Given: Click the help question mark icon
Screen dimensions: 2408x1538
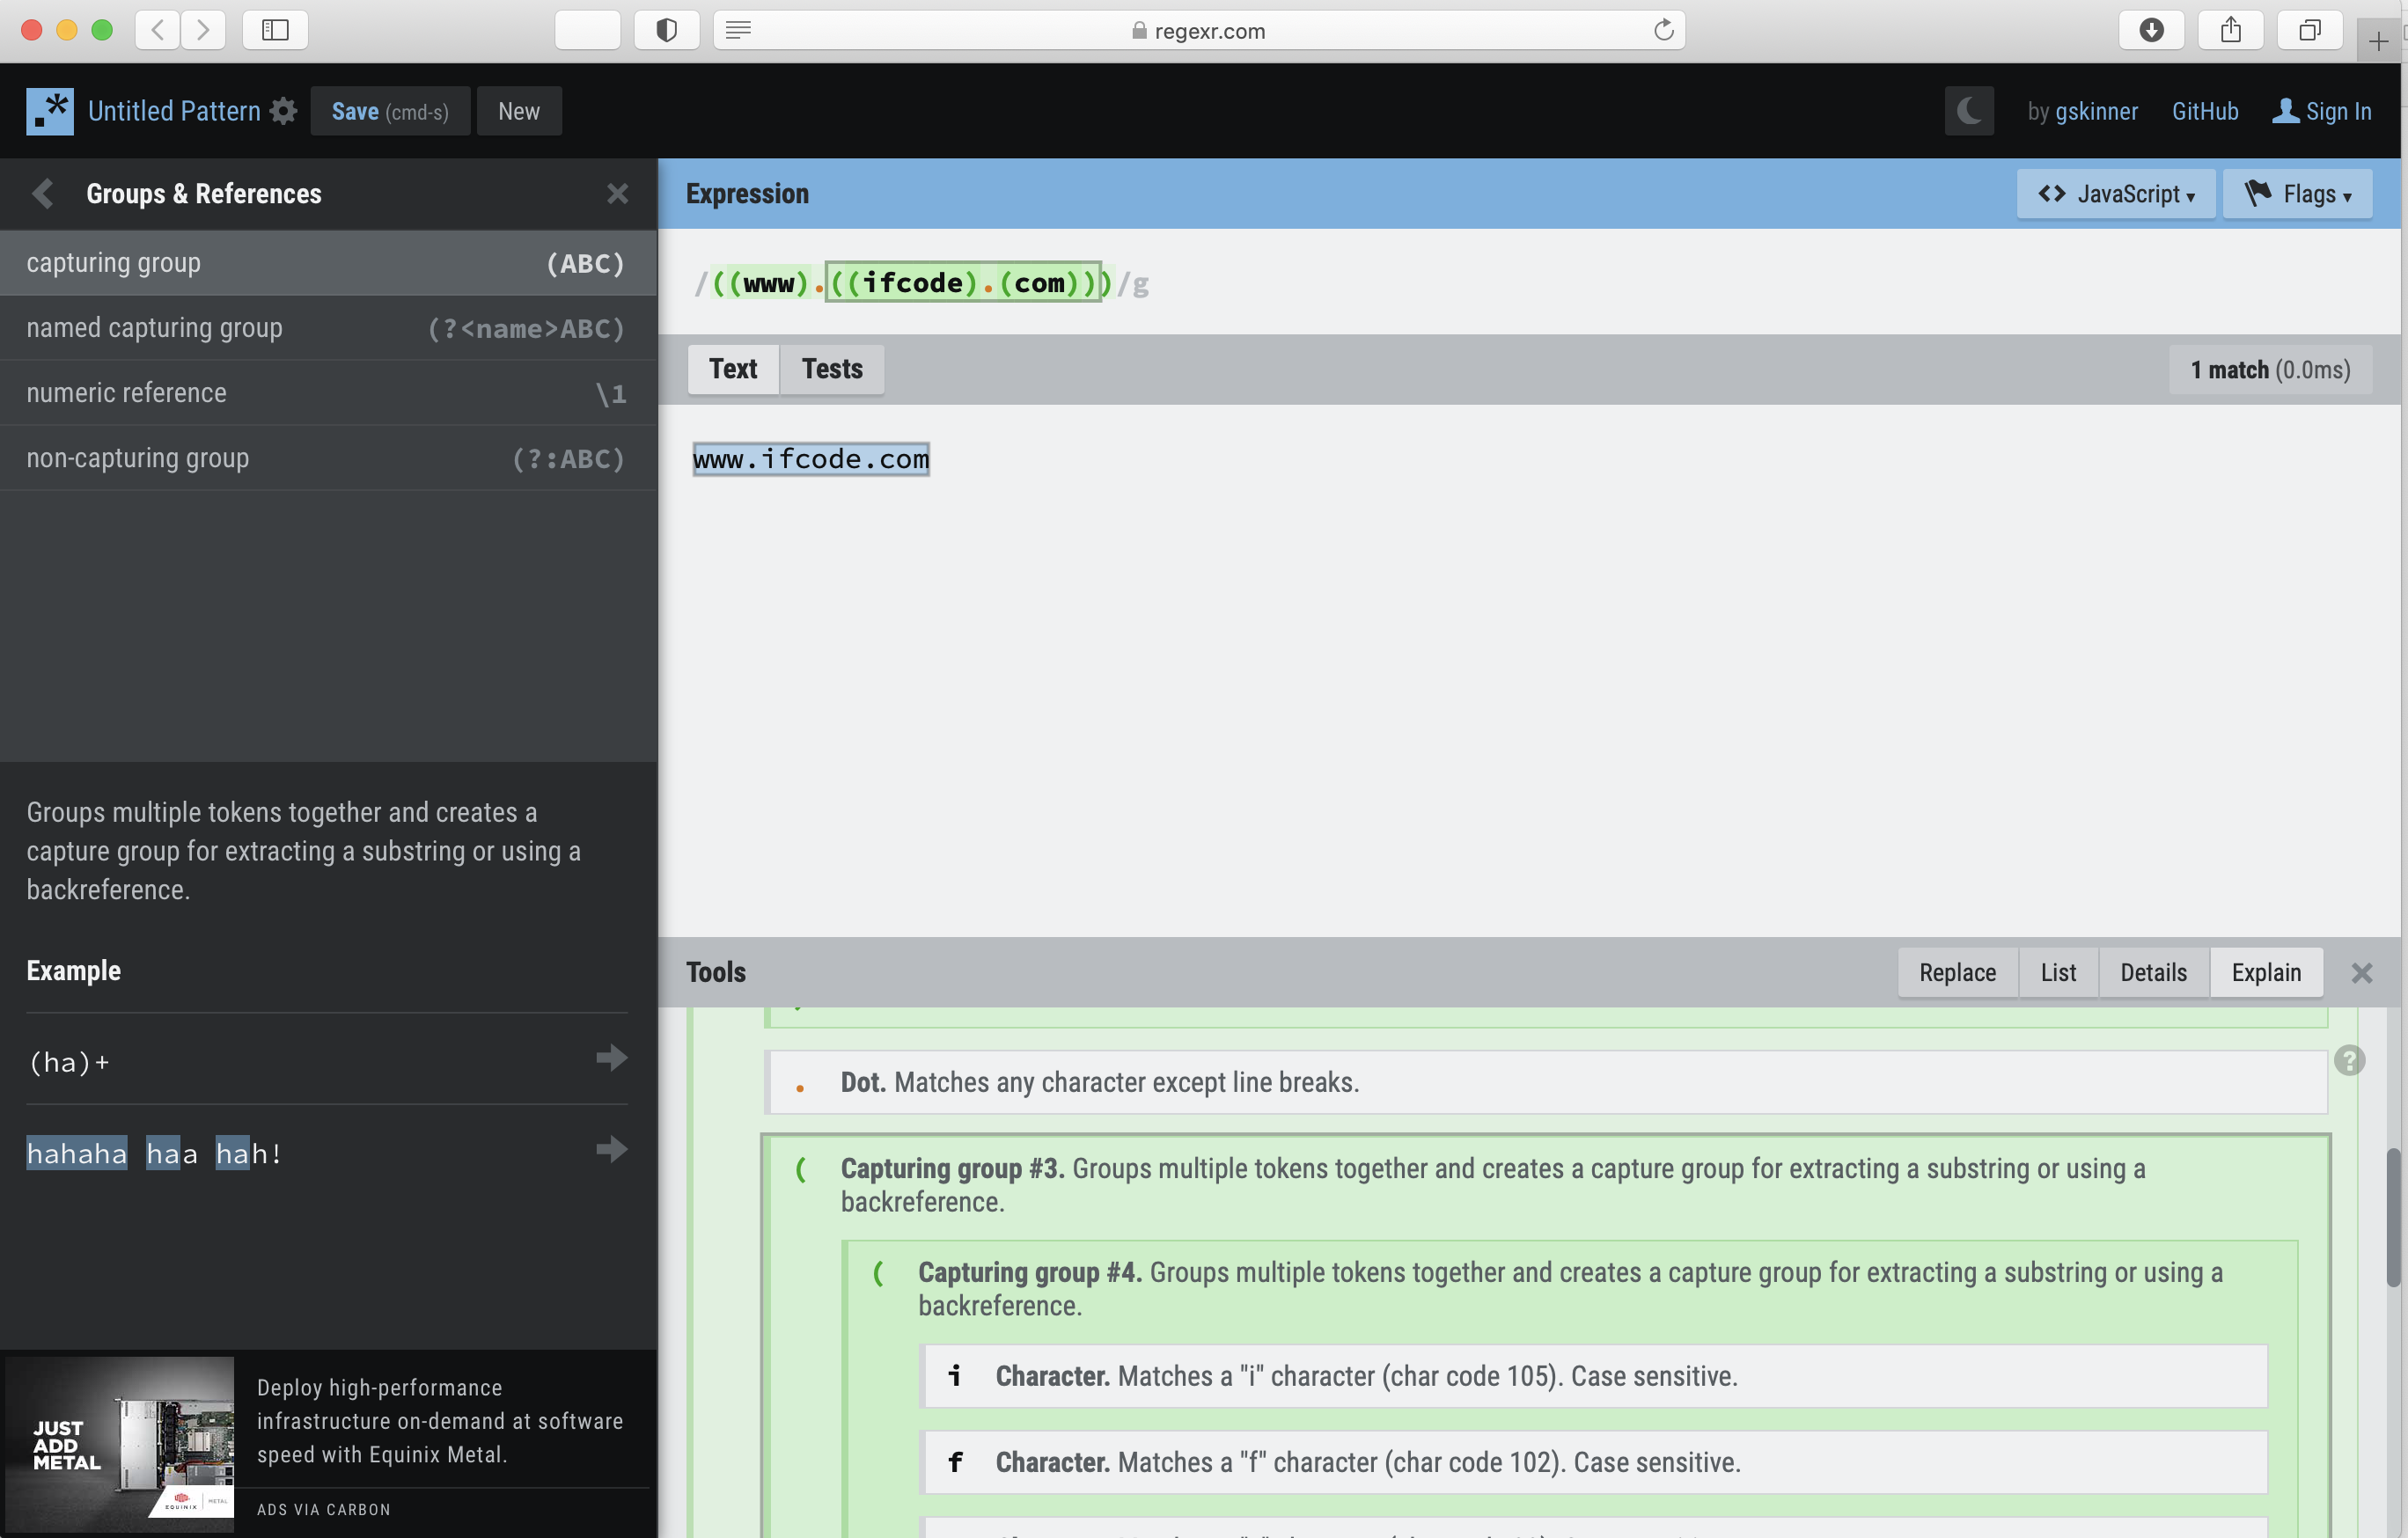Looking at the screenshot, I should (2348, 1061).
